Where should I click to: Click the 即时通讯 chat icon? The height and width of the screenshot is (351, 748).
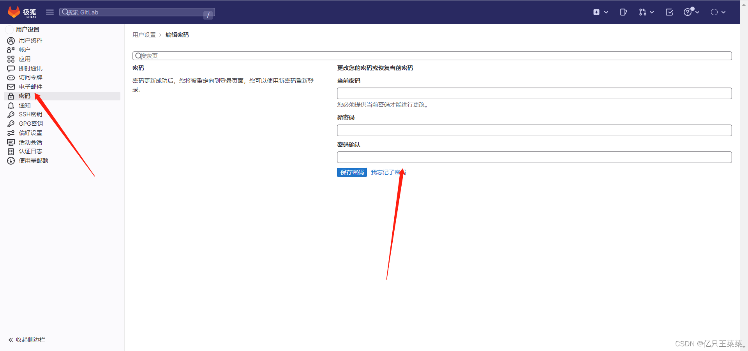11,68
